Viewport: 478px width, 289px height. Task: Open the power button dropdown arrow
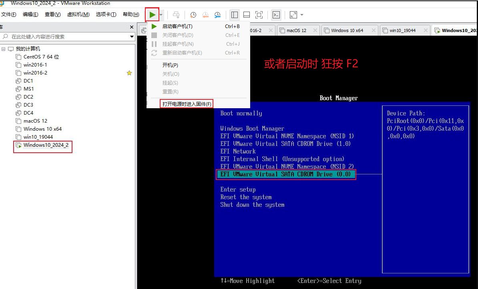(x=161, y=15)
